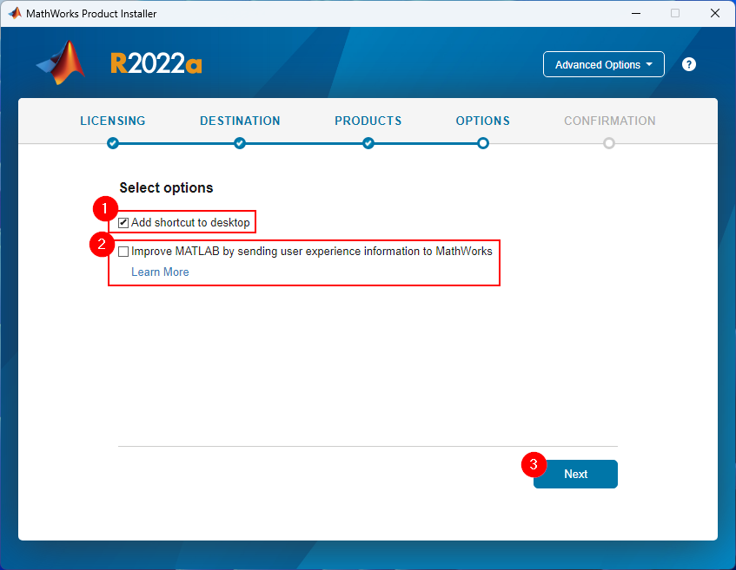Close the installer window
The height and width of the screenshot is (570, 736).
[715, 13]
